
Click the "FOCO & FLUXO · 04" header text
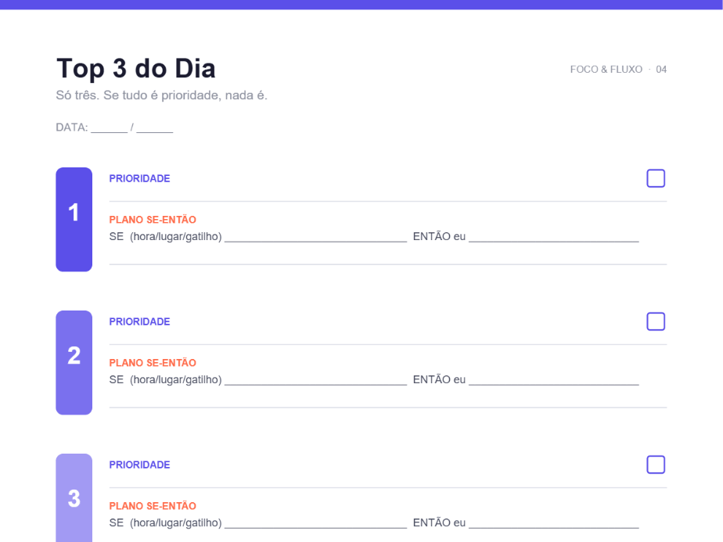click(x=618, y=70)
